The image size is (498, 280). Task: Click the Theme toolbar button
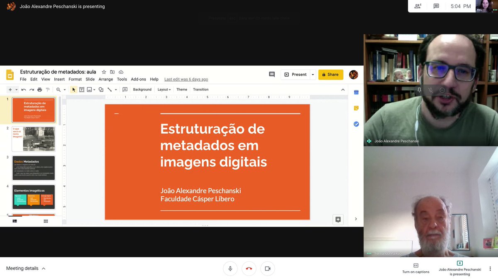pos(182,90)
